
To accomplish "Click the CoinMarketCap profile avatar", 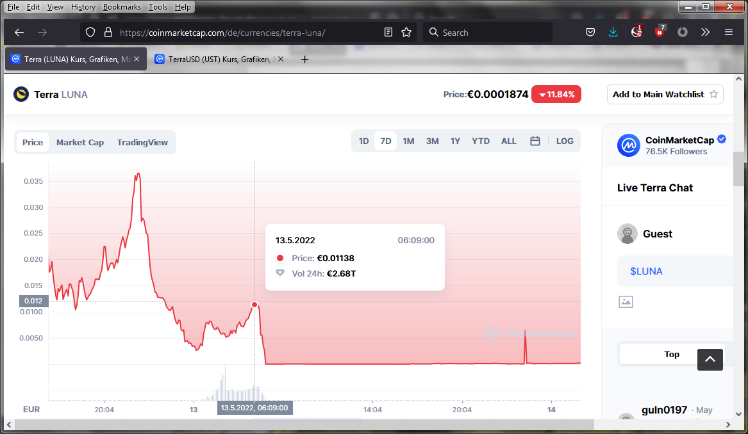I will click(628, 145).
